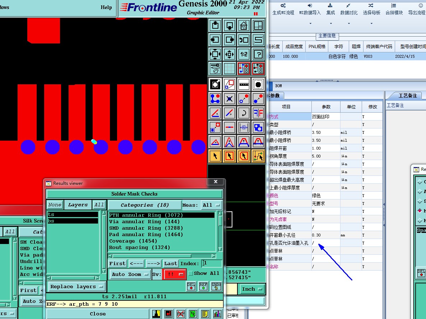Image resolution: width=426 pixels, height=319 pixels.
Task: Select the rotate arrow tool
Action: pyautogui.click(x=244, y=113)
